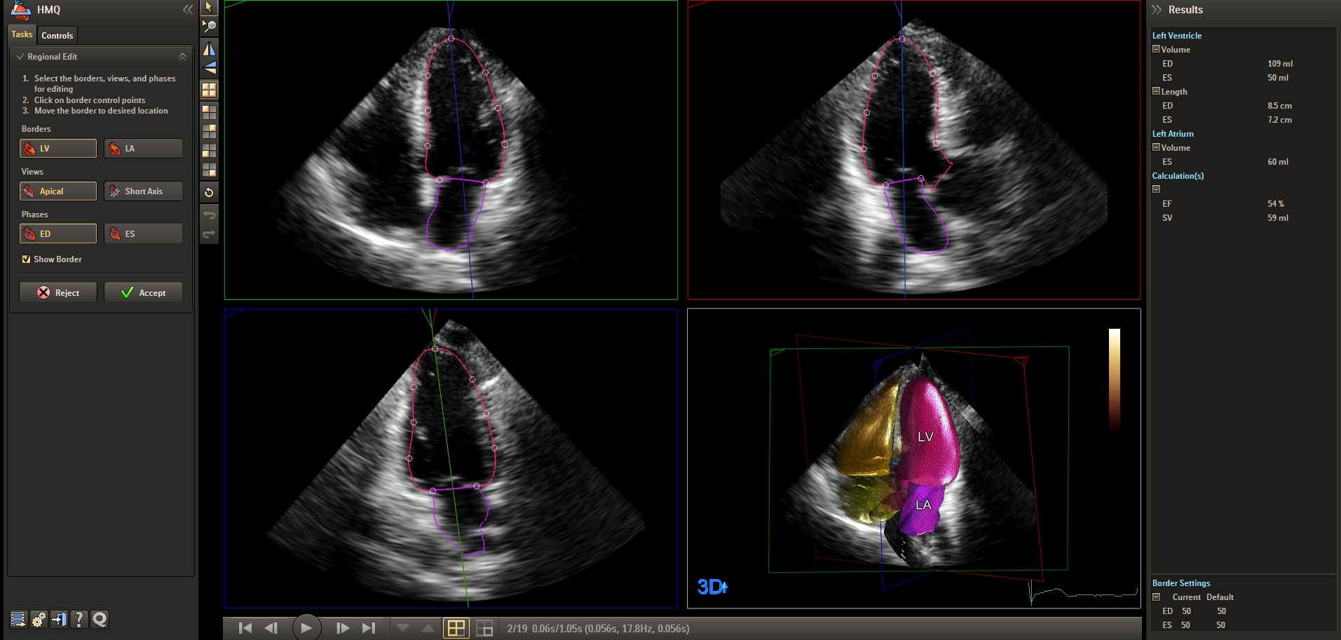Switch to the Controls tab
The image size is (1341, 640).
57,36
